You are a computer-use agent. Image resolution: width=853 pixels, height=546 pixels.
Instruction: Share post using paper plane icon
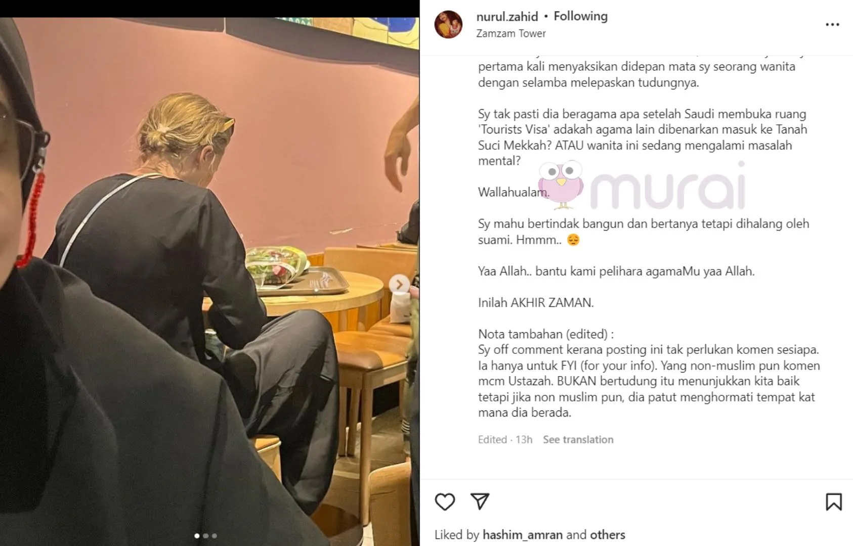(480, 501)
